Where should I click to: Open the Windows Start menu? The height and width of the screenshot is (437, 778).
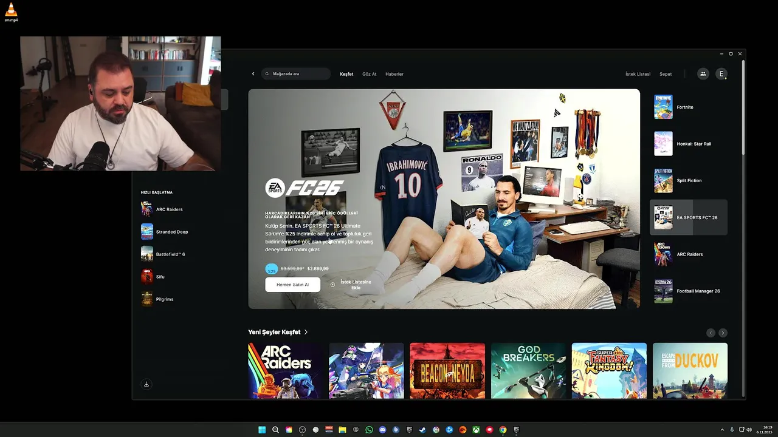click(262, 430)
